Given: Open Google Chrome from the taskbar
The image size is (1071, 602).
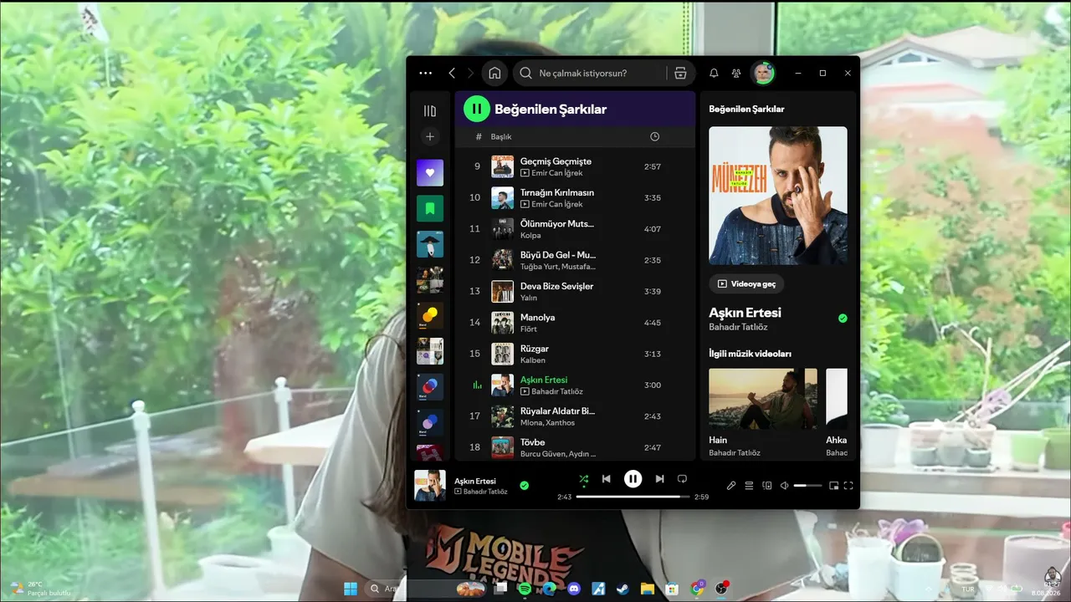Looking at the screenshot, I should (697, 589).
